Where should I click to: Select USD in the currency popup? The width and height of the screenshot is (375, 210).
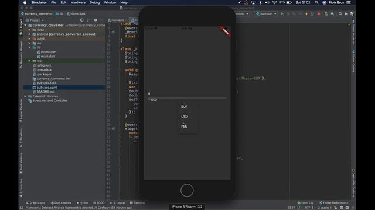click(x=187, y=117)
